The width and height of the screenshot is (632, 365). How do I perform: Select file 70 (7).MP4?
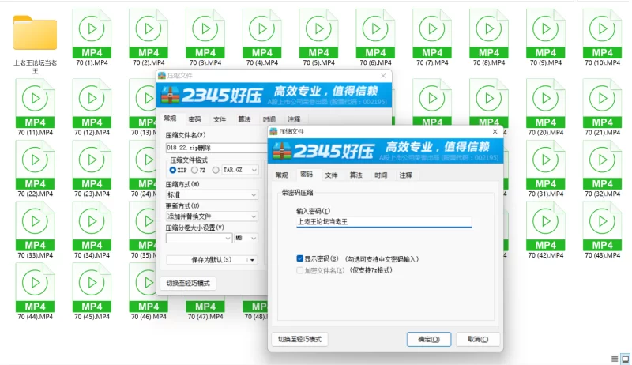pyautogui.click(x=432, y=37)
